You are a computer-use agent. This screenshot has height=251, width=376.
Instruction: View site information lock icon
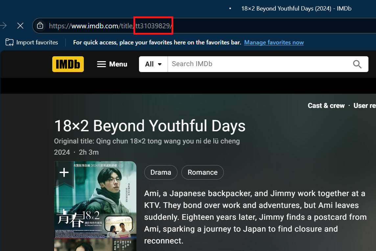coord(40,26)
